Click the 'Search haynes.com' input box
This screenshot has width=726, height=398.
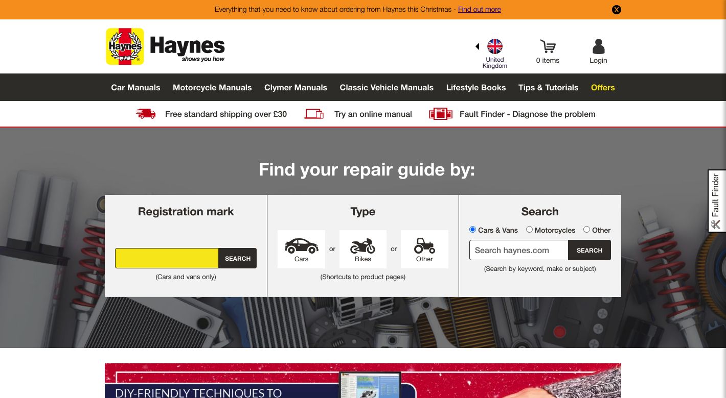click(519, 250)
